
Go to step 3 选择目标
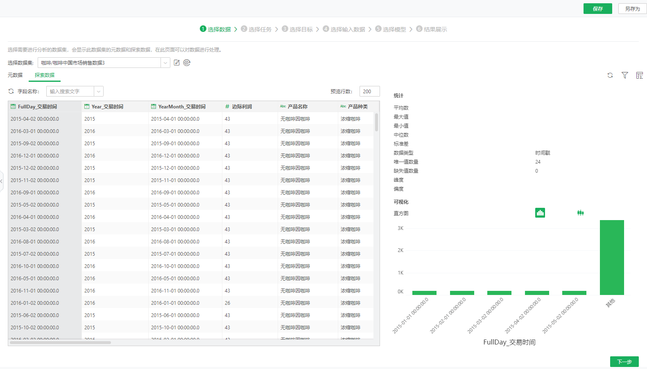pyautogui.click(x=297, y=29)
